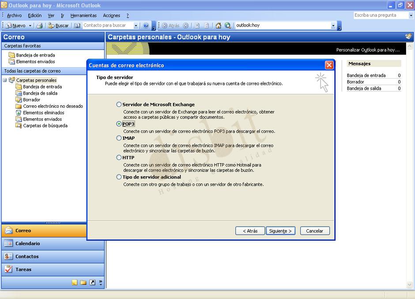Screen dimensions: 415x299
Task: Click inside the outlook:hoy address field
Action: tap(283, 25)
